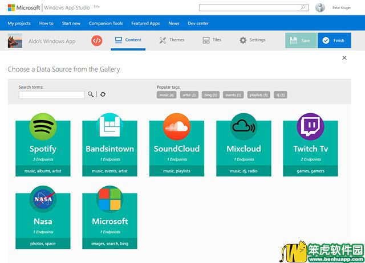The height and width of the screenshot is (263, 365).
Task: Click the Microsoft card title text
Action: point(109,221)
